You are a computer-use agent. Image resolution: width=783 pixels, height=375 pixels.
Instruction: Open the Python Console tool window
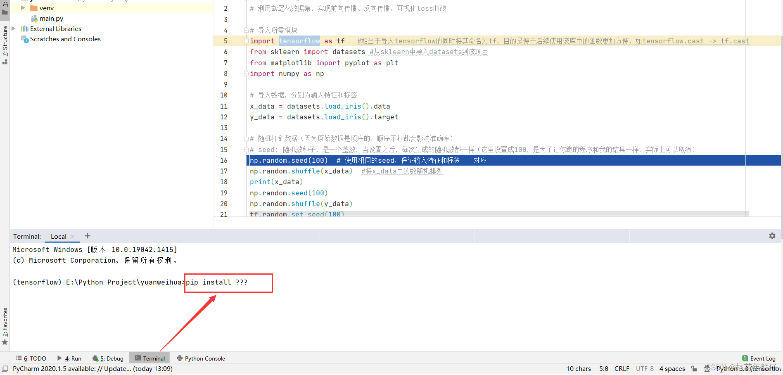tap(201, 358)
